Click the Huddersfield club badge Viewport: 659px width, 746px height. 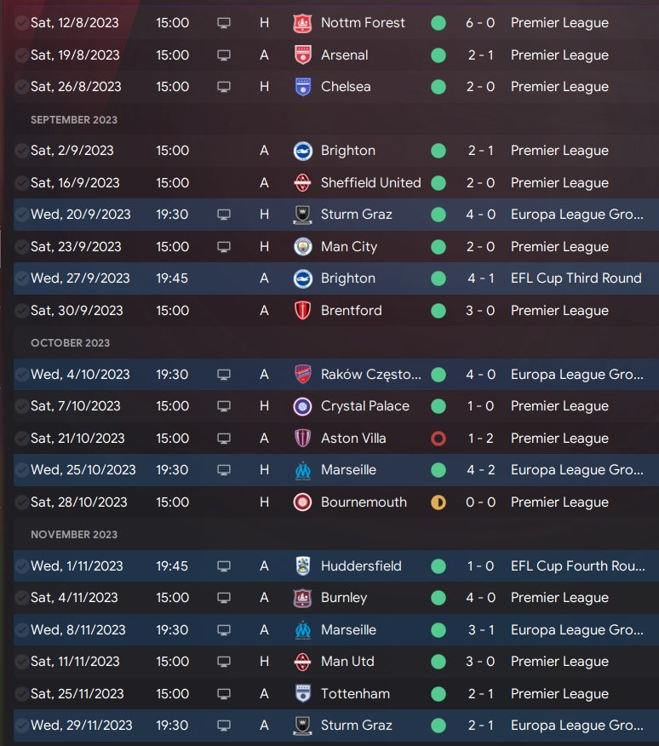tap(302, 566)
